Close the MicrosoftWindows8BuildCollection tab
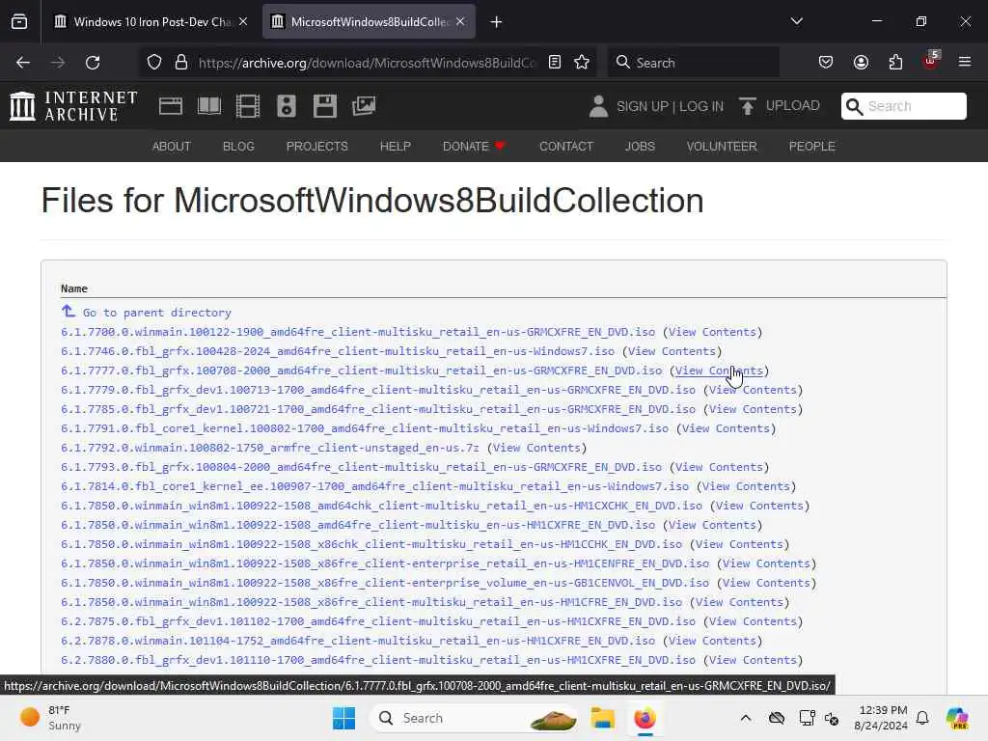Image resolution: width=988 pixels, height=741 pixels. pyautogui.click(x=460, y=22)
